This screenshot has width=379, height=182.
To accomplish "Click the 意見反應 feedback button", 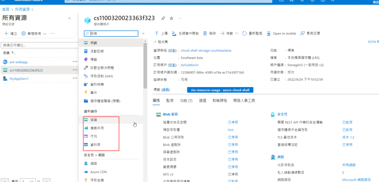I will [x=310, y=34].
